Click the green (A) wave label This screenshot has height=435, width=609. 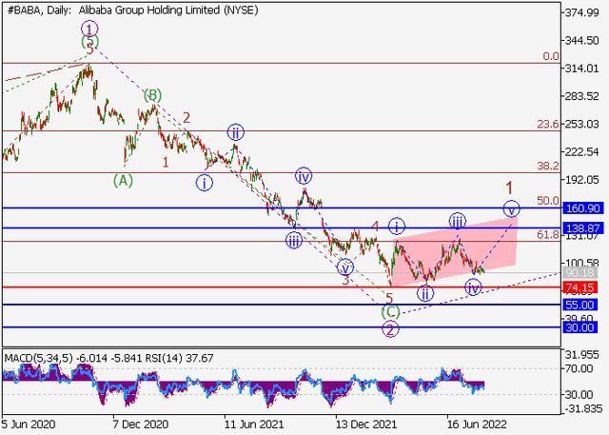[x=123, y=181]
